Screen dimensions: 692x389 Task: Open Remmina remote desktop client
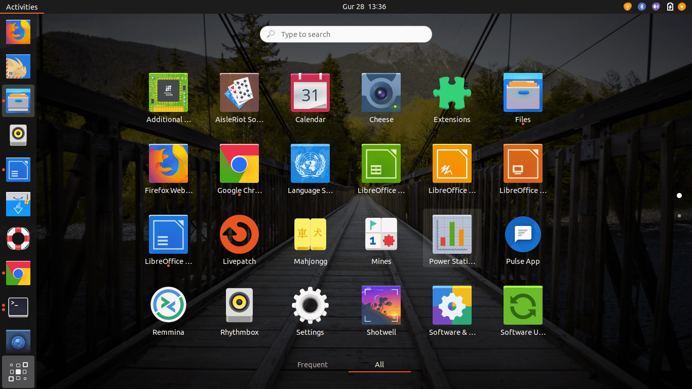coord(168,305)
